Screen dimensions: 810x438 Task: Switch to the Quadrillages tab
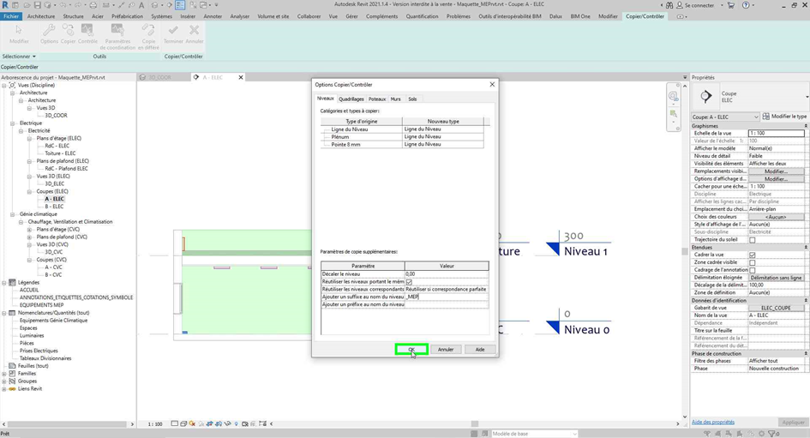click(x=351, y=99)
